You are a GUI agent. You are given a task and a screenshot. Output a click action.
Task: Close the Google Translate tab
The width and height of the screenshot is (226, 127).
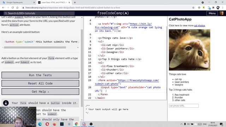click(x=34, y=2)
